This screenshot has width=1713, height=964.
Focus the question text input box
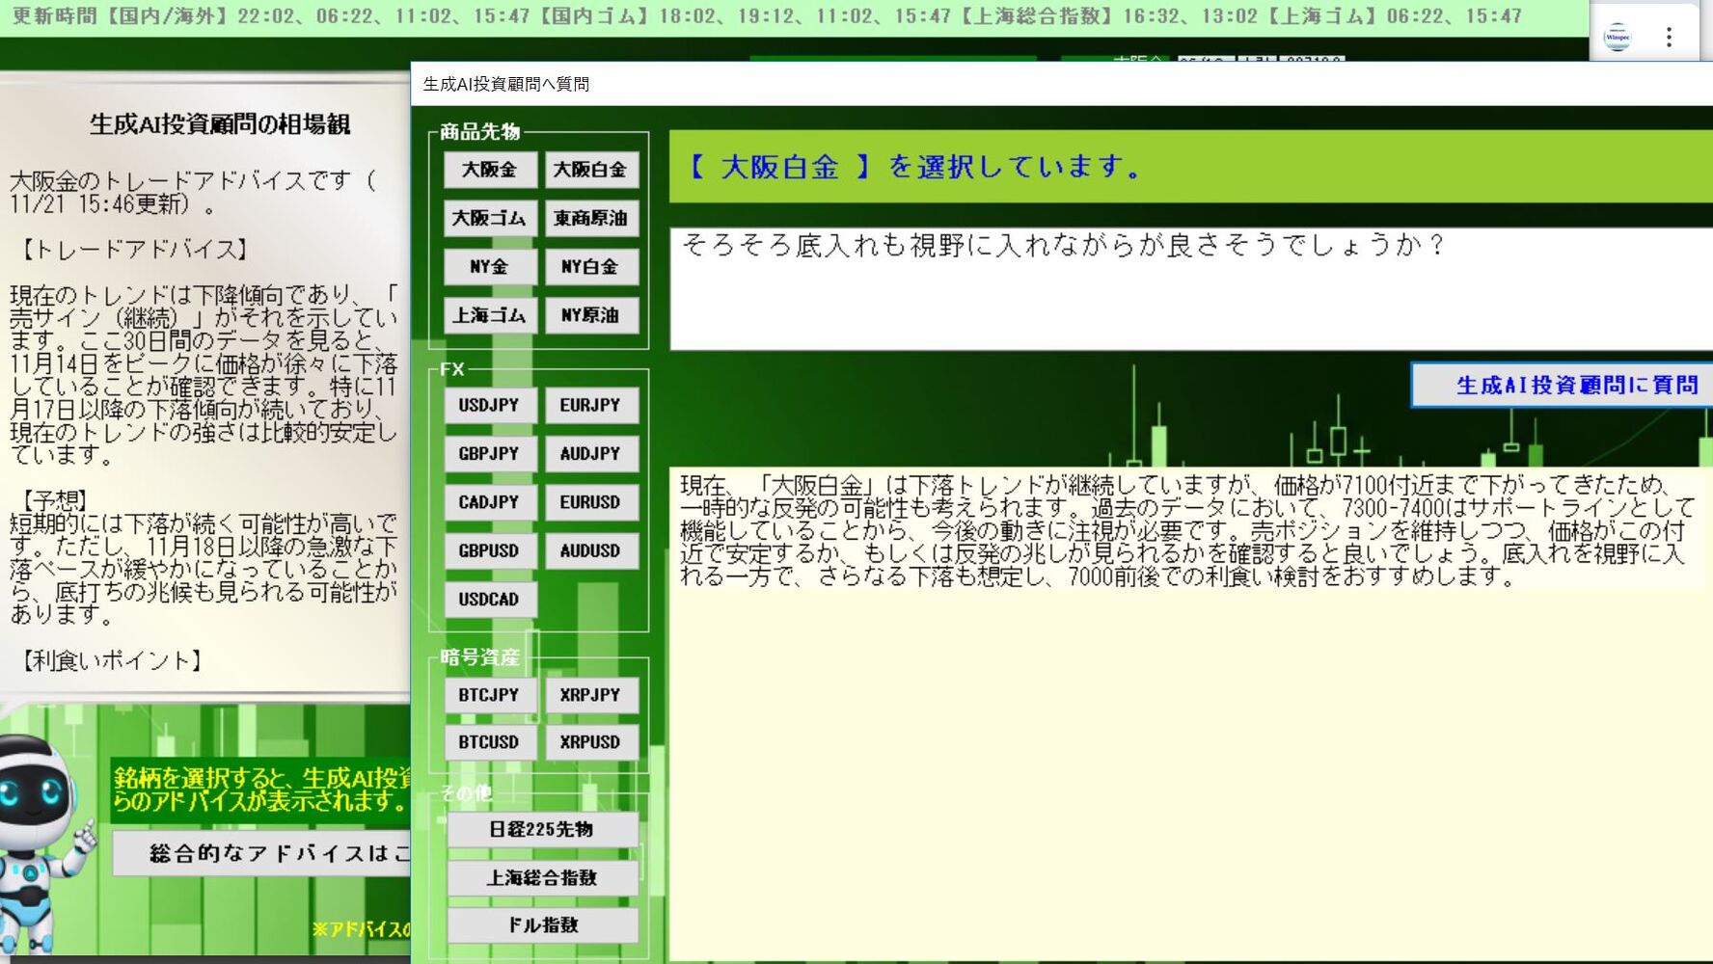click(x=1191, y=289)
